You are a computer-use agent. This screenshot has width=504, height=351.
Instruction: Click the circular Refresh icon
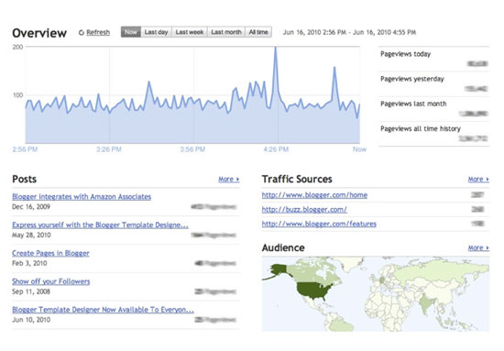tap(82, 32)
